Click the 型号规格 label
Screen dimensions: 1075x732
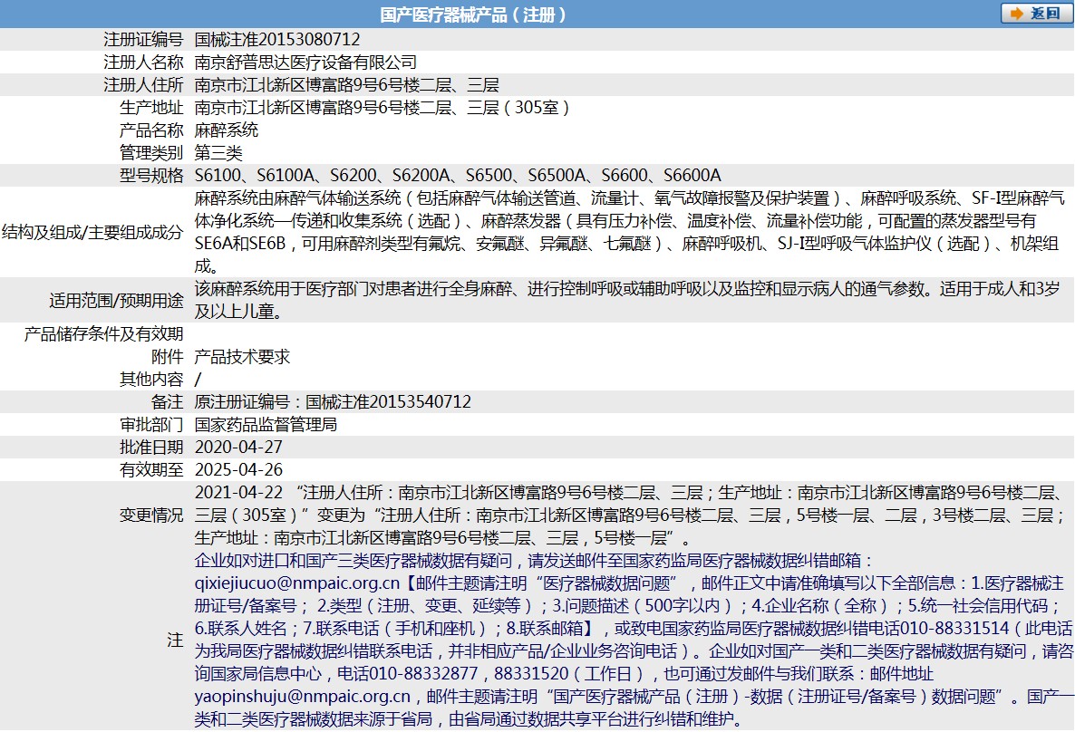pyautogui.click(x=151, y=176)
